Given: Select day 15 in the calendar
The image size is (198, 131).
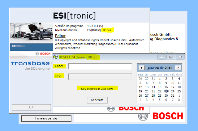Looking at the screenshot, I should click(x=160, y=87).
